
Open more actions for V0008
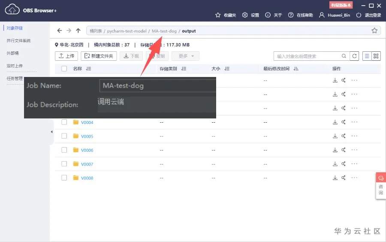click(354, 178)
